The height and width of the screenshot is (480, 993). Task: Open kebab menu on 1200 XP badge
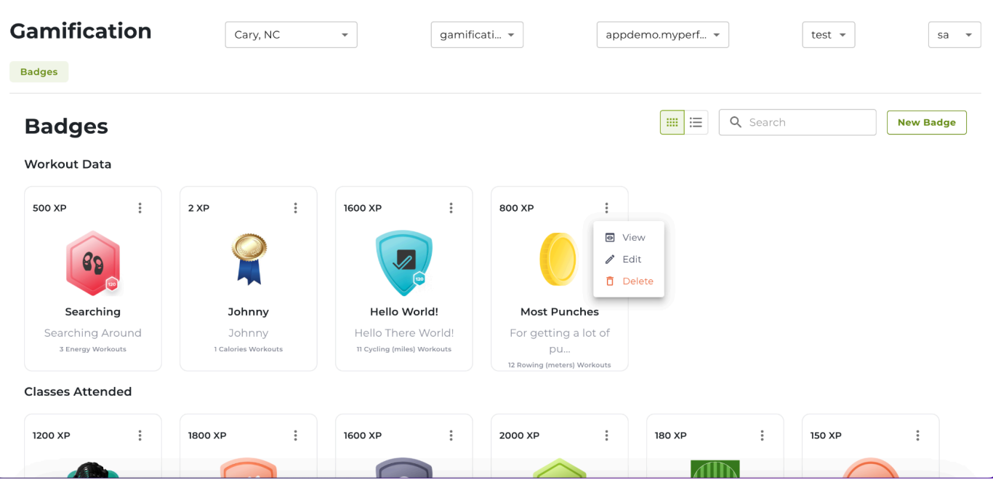[x=140, y=436]
